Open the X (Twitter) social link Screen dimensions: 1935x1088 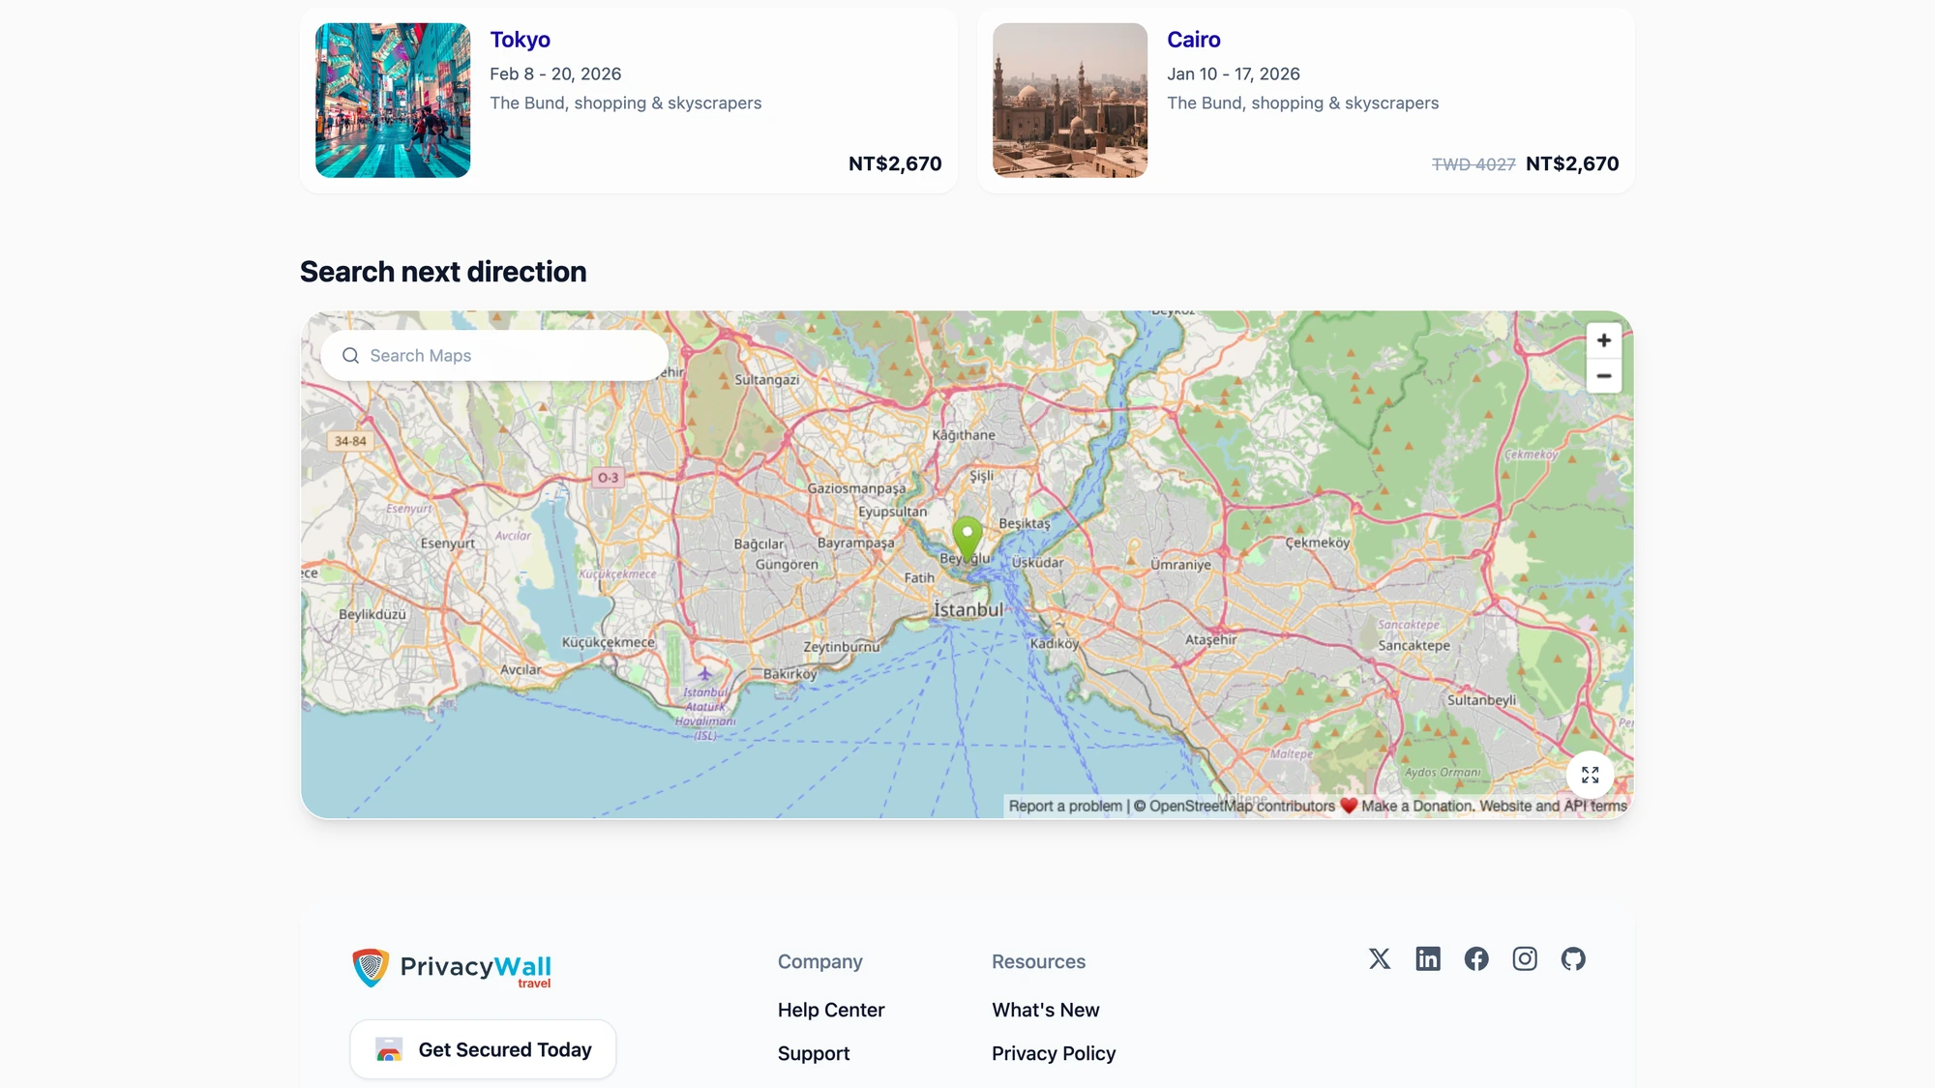point(1380,958)
